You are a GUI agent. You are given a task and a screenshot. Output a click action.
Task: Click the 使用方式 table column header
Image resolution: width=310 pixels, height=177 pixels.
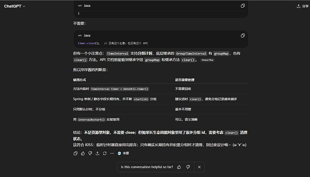coord(80,80)
